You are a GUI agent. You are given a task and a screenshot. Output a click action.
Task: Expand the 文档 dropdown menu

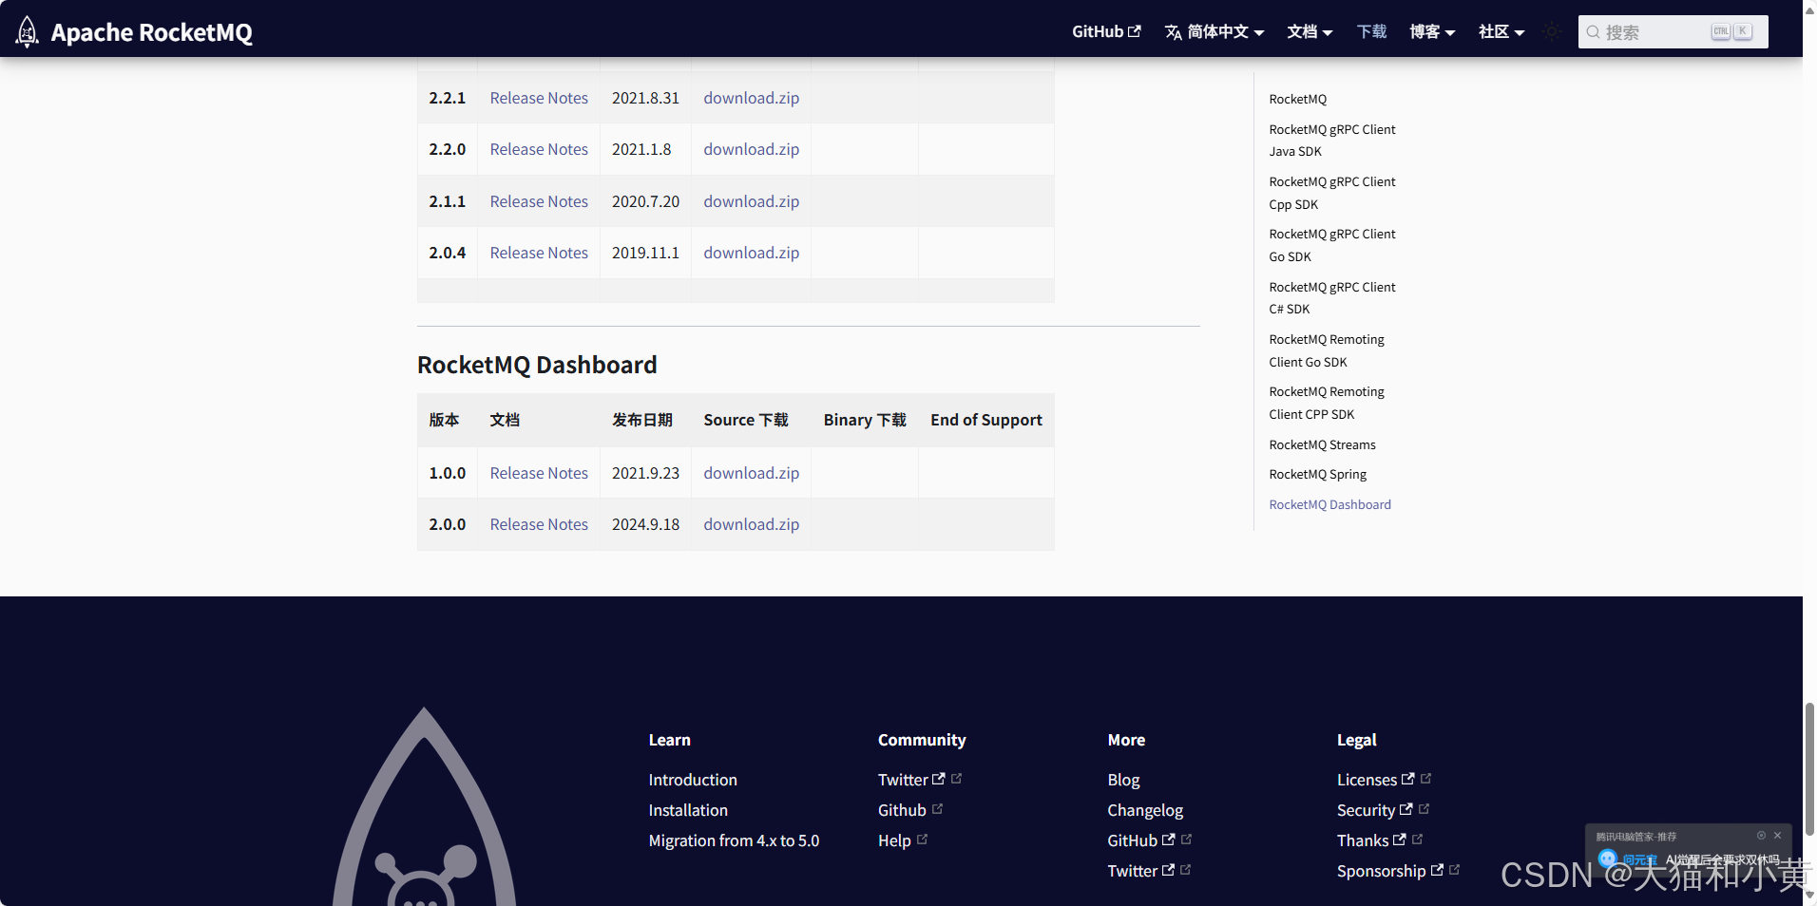coord(1310,31)
